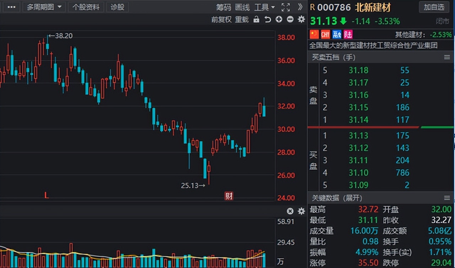Viewport: 455px width, 268px height.
Task: Open the volume panel settings gear
Action: [x=301, y=211]
